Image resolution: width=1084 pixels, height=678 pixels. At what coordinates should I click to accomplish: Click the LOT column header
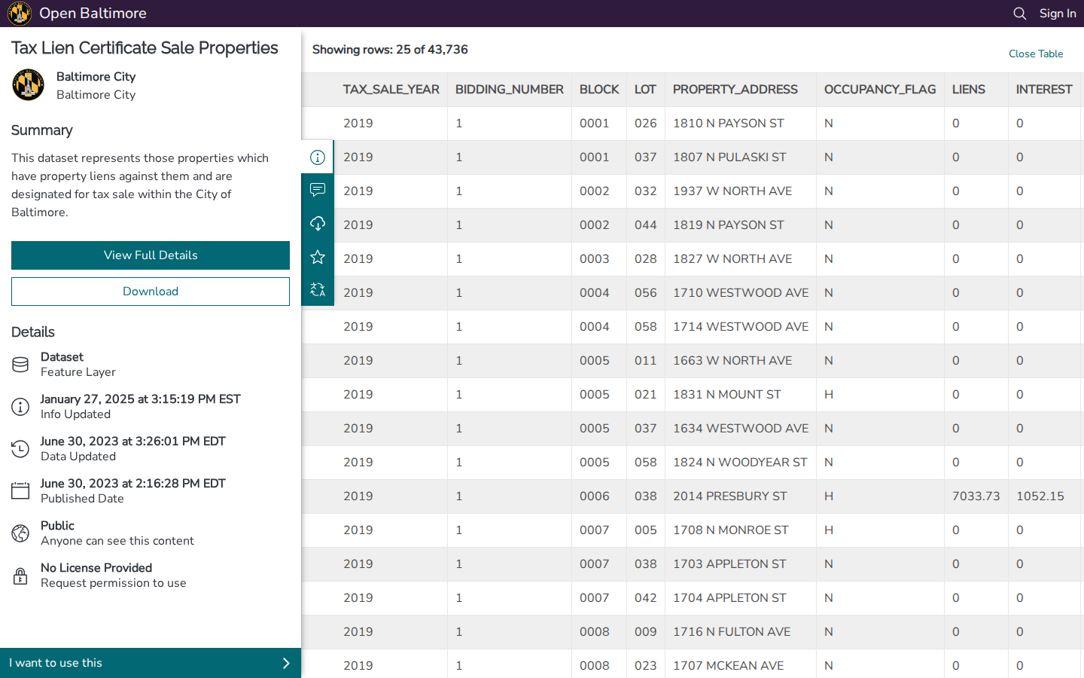point(645,90)
